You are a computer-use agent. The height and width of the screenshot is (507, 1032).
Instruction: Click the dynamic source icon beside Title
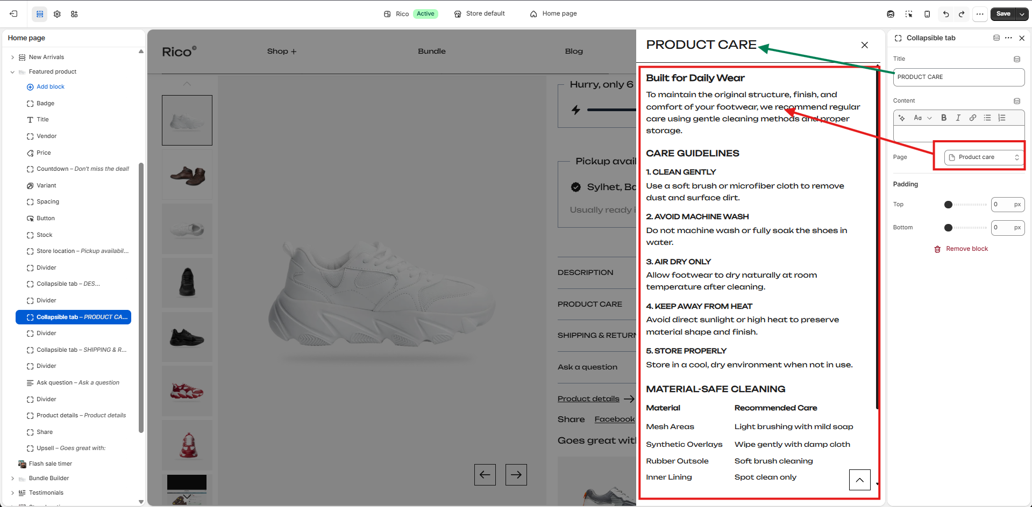click(x=1017, y=59)
